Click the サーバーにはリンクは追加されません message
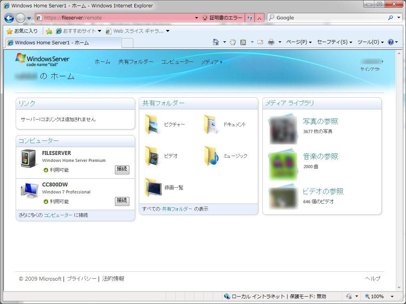 [58, 119]
